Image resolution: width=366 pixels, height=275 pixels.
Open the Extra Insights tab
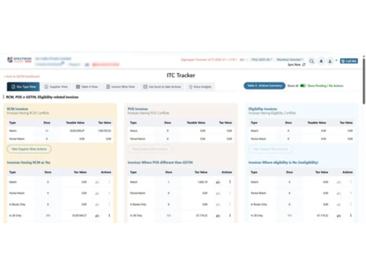pos(200,87)
